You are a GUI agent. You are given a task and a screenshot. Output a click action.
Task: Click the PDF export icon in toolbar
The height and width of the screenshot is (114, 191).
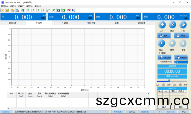[x=69, y=10]
